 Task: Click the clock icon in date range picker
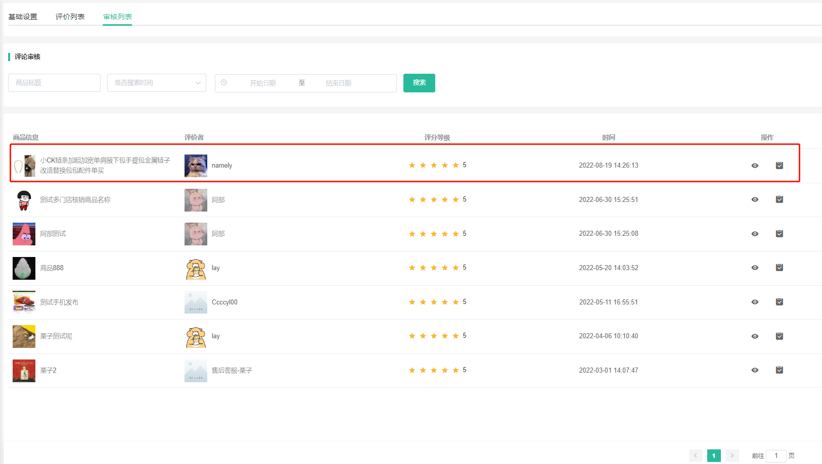(x=224, y=83)
